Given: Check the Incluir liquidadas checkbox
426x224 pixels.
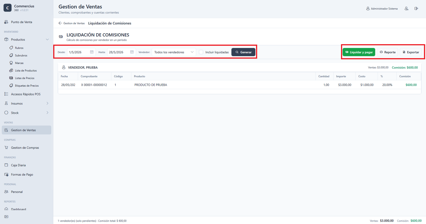Looking at the screenshot, I should pyautogui.click(x=201, y=52).
